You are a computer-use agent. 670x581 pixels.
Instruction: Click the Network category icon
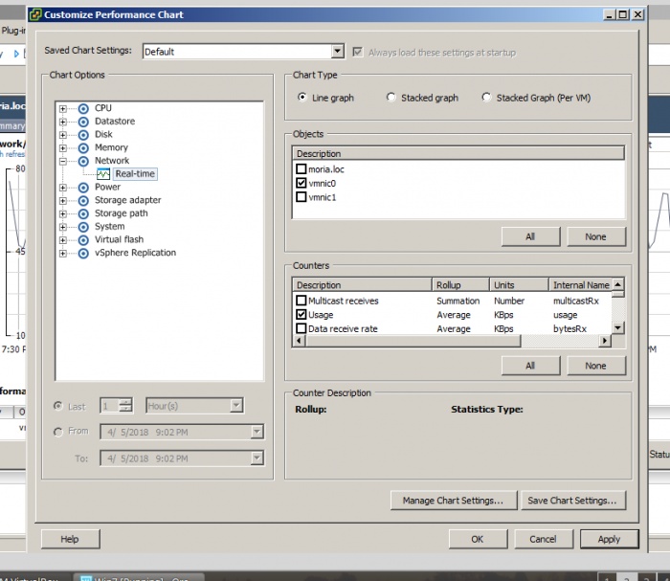tap(84, 161)
